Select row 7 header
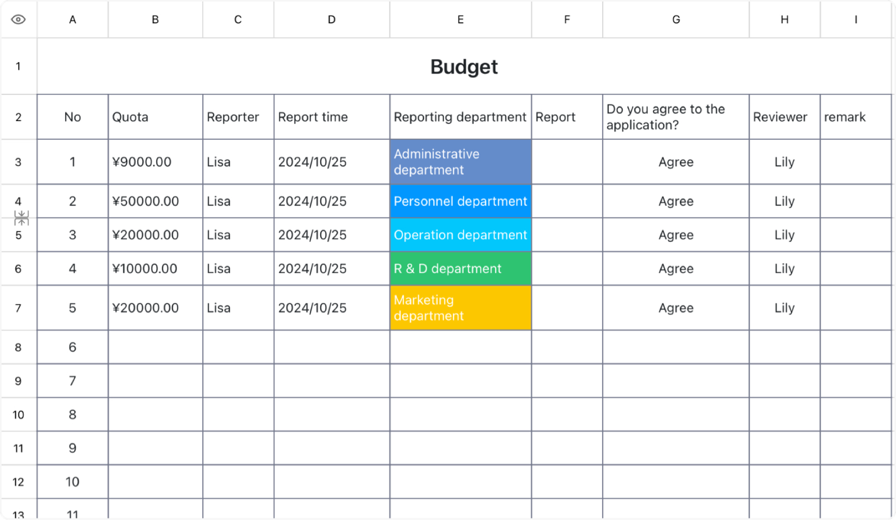Viewport: 896px width, 520px height. pos(19,308)
